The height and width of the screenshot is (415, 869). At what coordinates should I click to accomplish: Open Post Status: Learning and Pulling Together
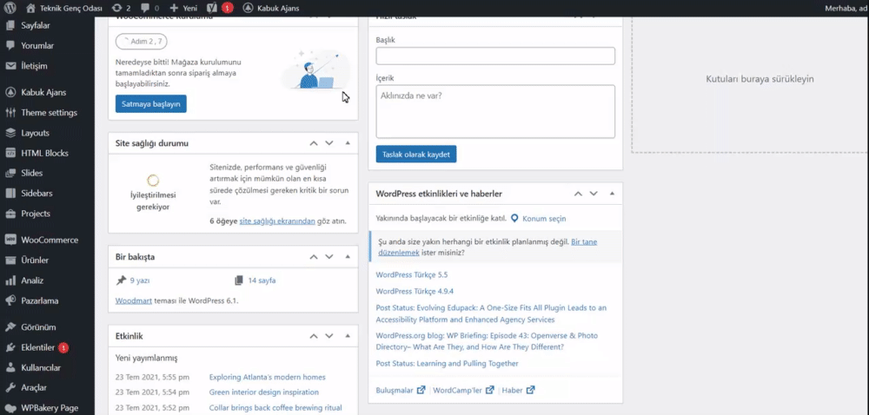point(448,364)
